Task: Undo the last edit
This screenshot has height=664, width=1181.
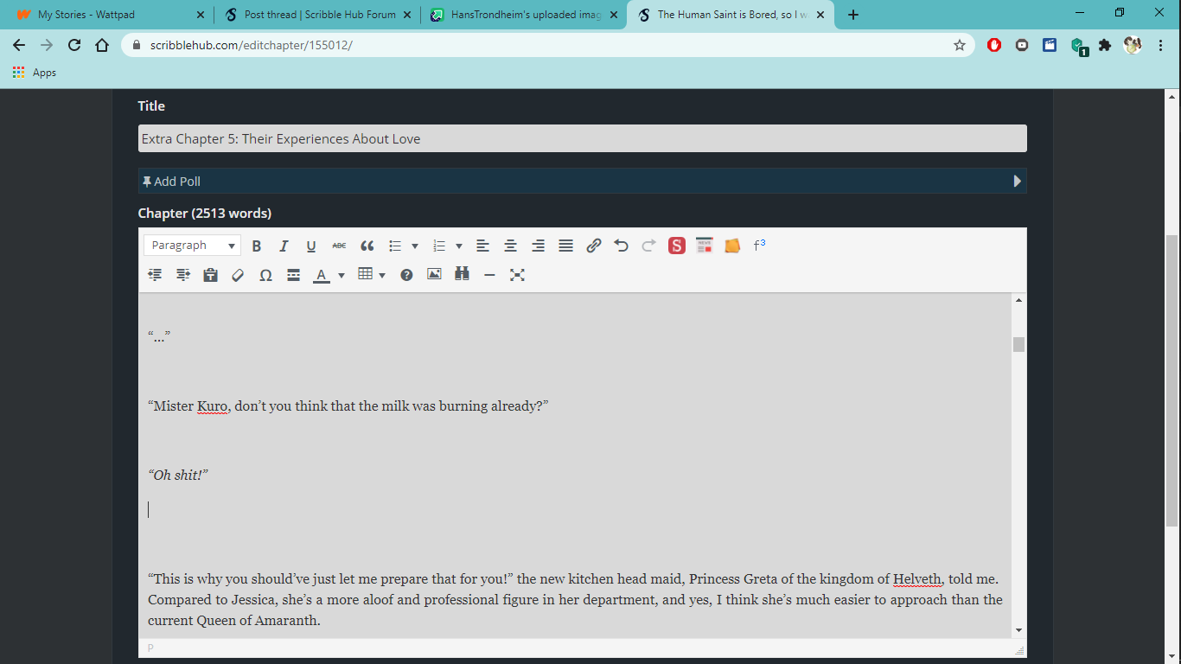Action: pos(621,246)
